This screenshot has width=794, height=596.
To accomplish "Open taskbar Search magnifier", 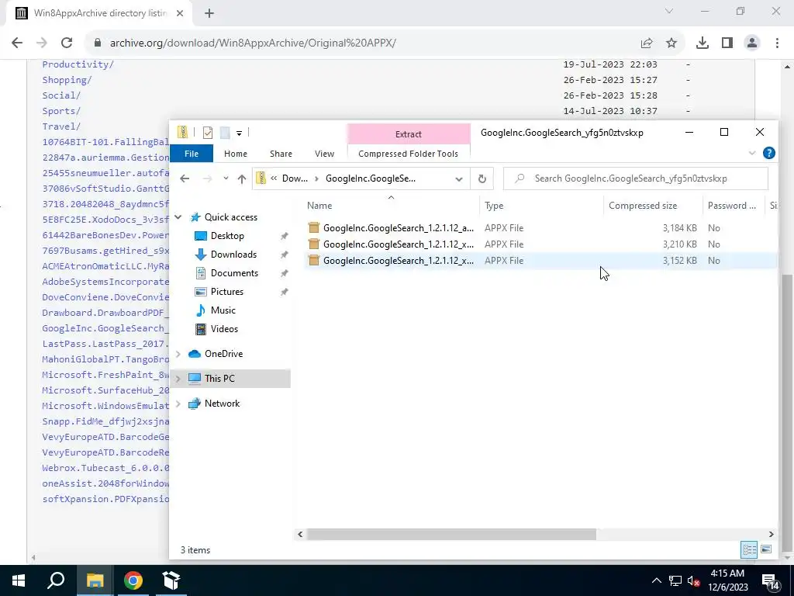I will click(56, 580).
